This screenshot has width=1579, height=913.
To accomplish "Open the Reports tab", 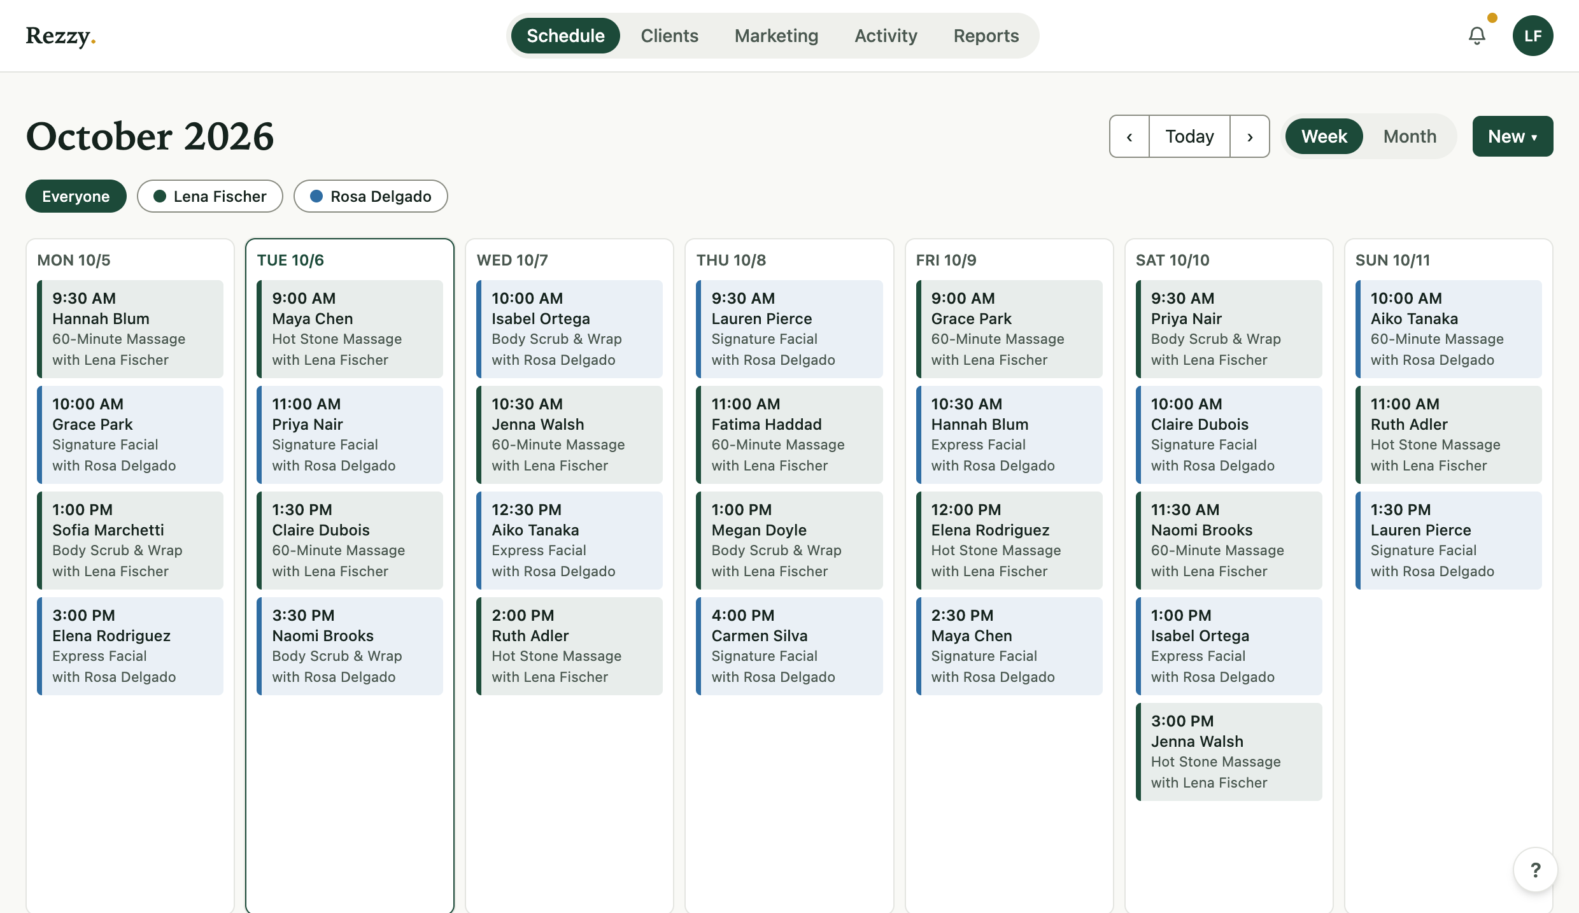I will 986,36.
